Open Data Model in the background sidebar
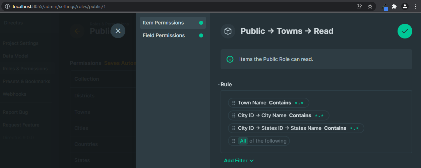Image resolution: width=421 pixels, height=168 pixels. click(15, 56)
